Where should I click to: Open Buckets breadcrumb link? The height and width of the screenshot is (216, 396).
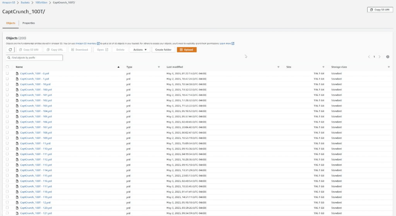tap(25, 3)
